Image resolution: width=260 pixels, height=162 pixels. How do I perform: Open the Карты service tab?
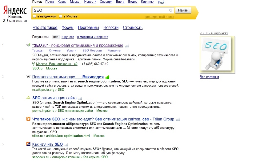coord(62,2)
